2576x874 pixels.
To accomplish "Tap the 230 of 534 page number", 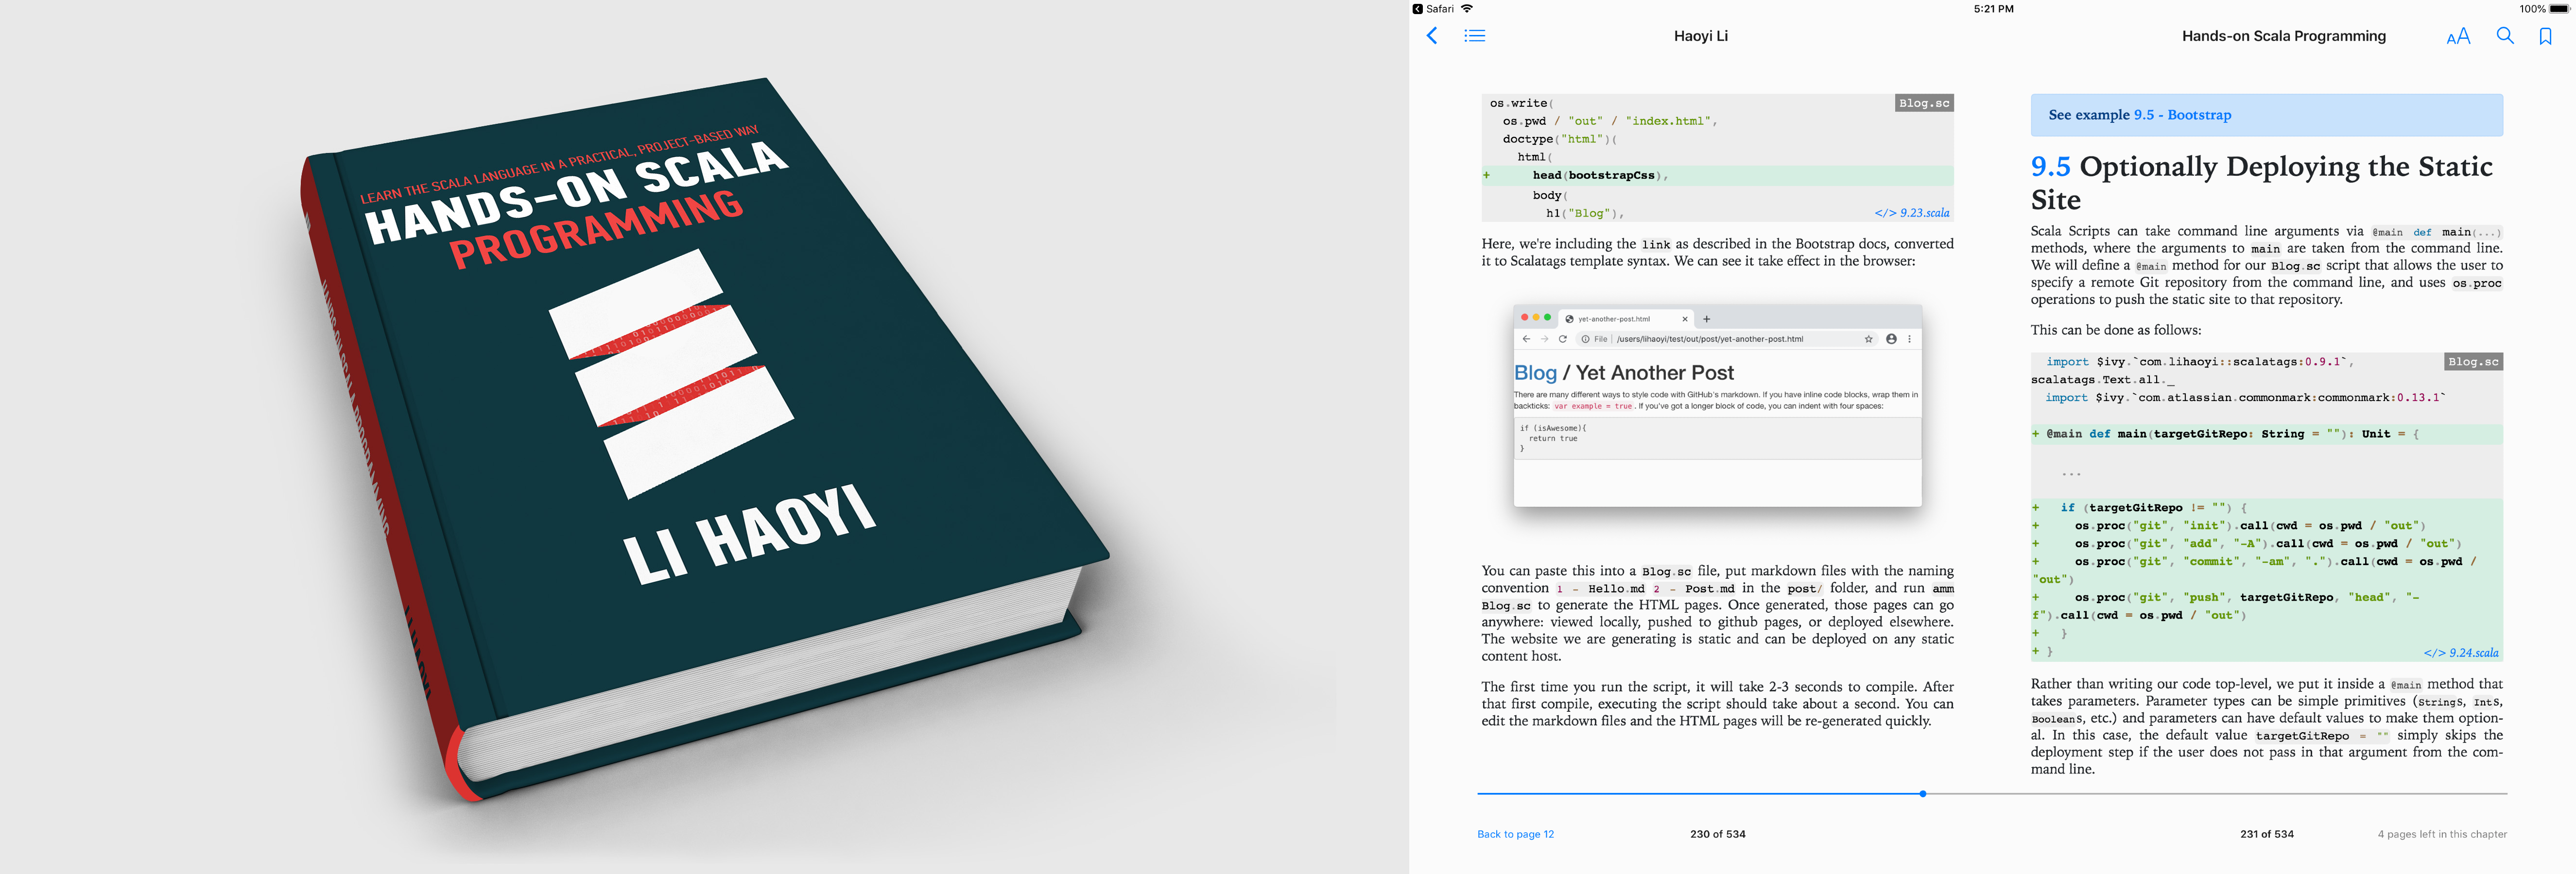I will (1717, 834).
